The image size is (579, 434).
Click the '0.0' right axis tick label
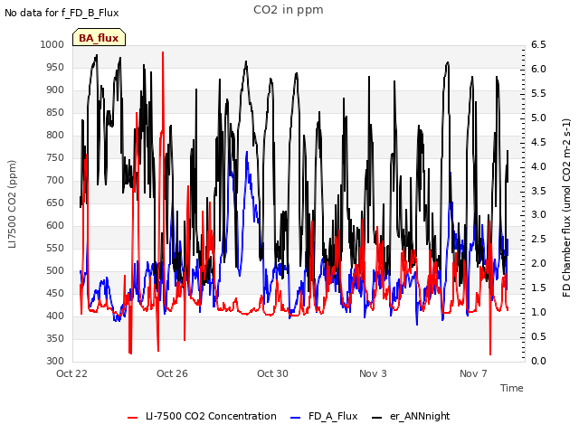[x=539, y=361]
